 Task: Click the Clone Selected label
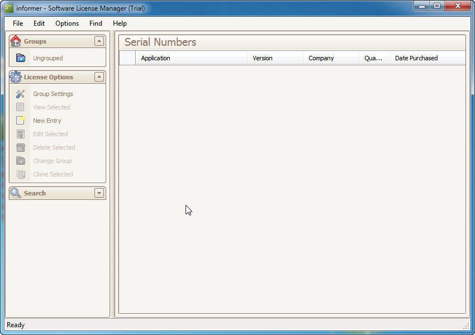[x=53, y=174]
